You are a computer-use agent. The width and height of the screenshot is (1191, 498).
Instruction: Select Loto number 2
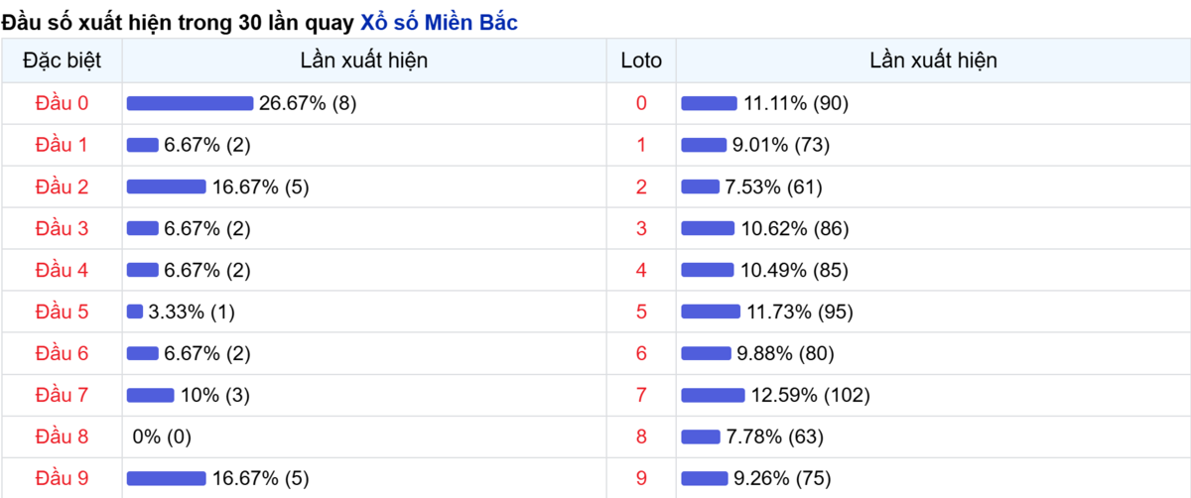[641, 187]
